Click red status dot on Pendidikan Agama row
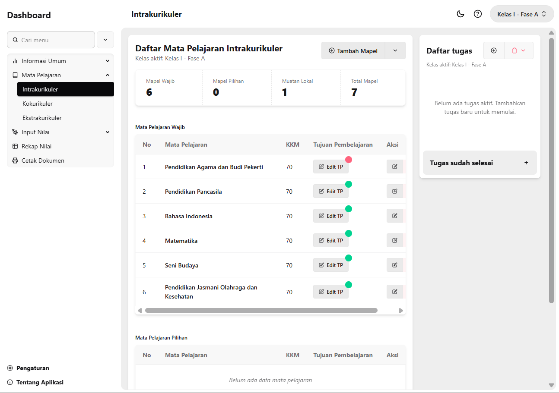The image size is (559, 393). tap(349, 160)
